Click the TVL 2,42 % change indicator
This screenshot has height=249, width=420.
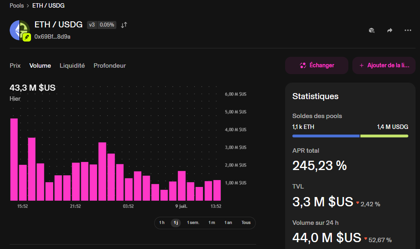click(x=368, y=204)
